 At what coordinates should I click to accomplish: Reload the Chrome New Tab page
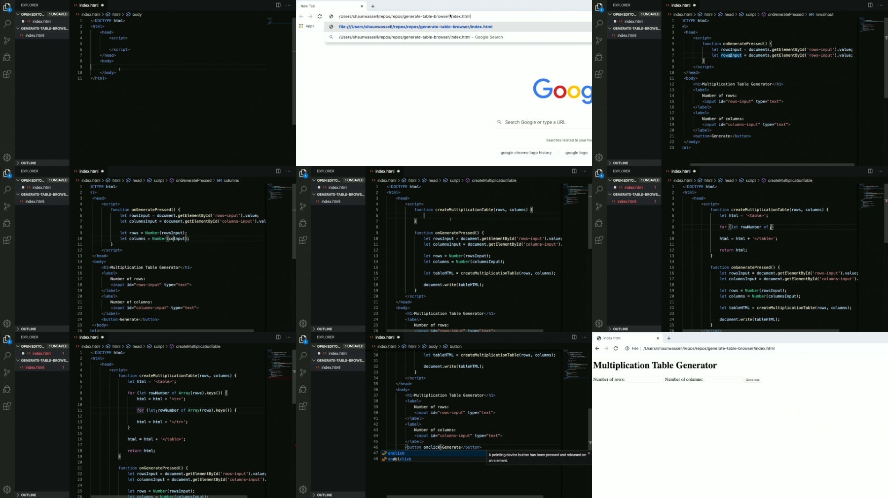coord(320,16)
